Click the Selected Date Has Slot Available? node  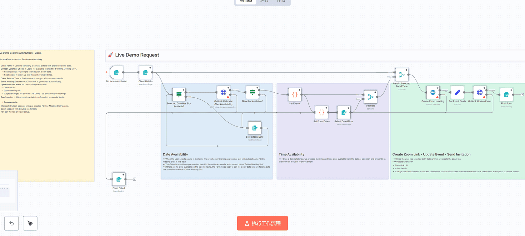(x=179, y=95)
